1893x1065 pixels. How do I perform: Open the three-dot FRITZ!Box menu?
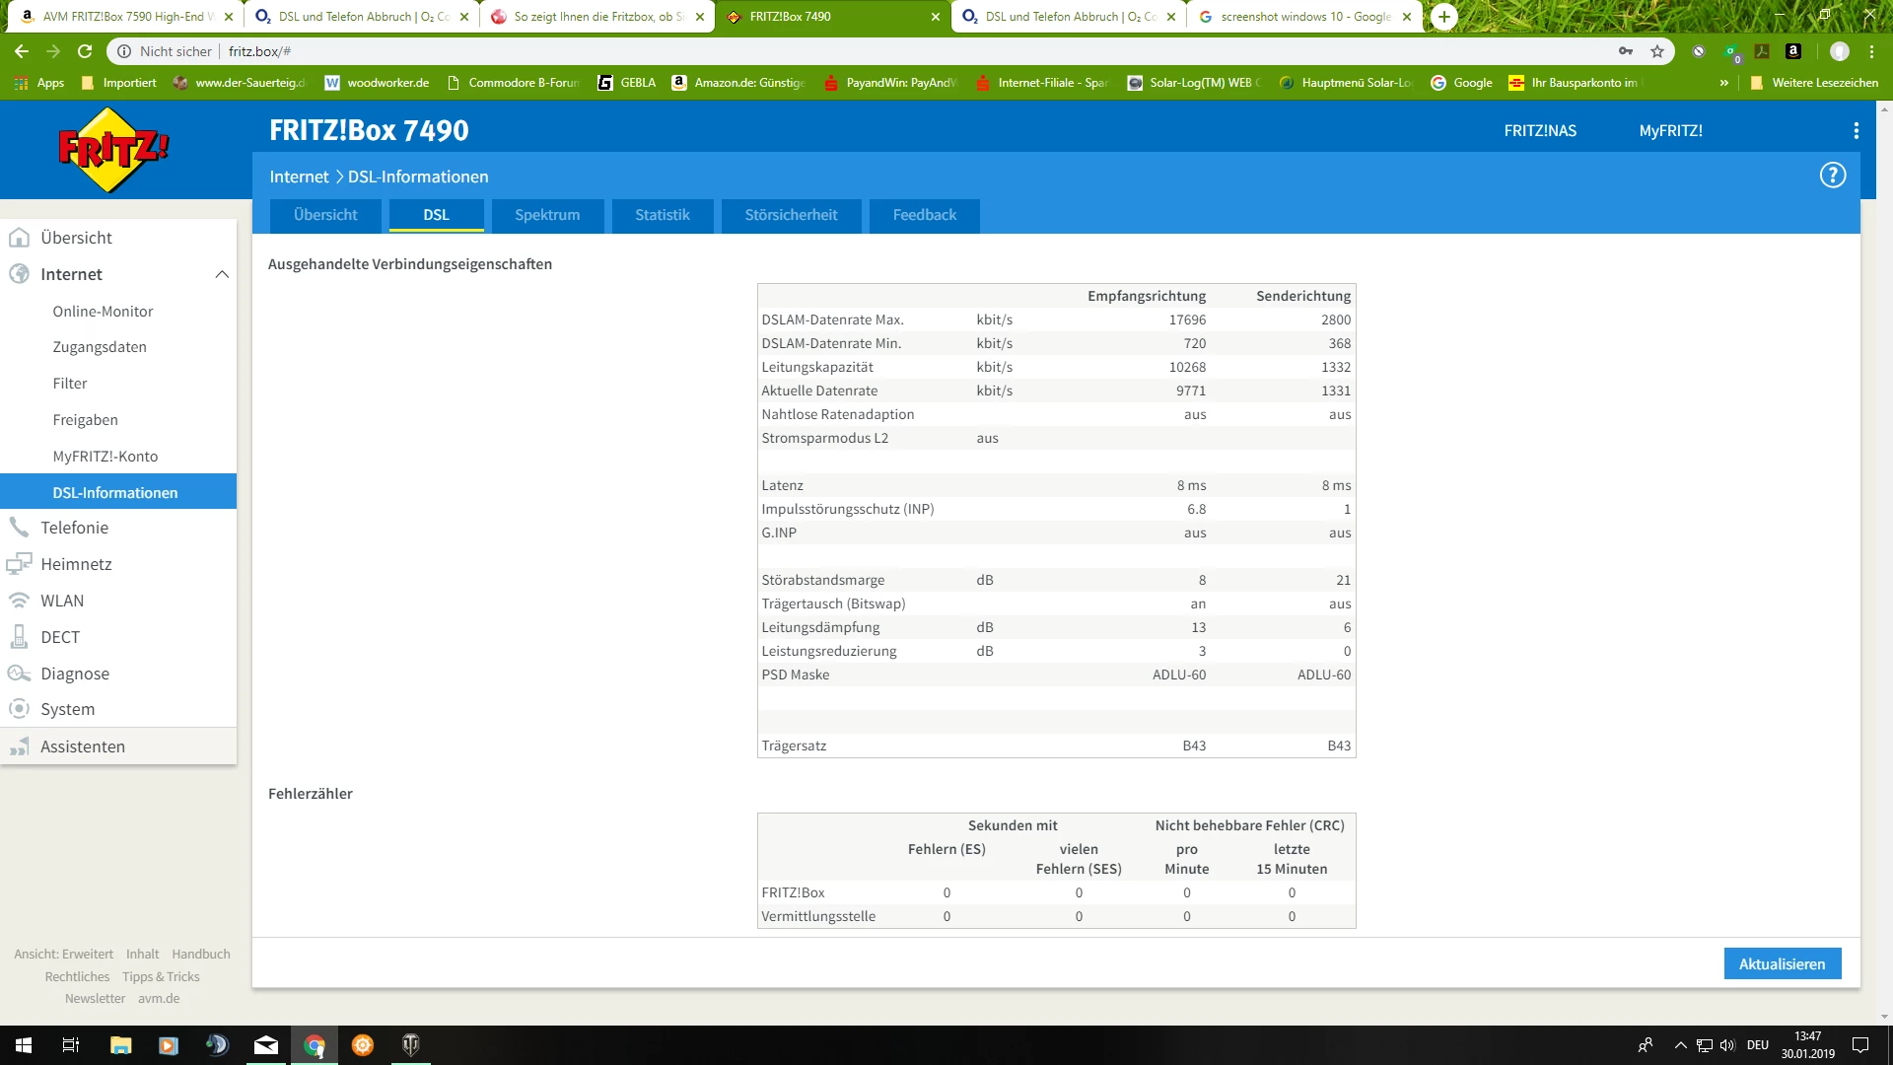(x=1856, y=131)
